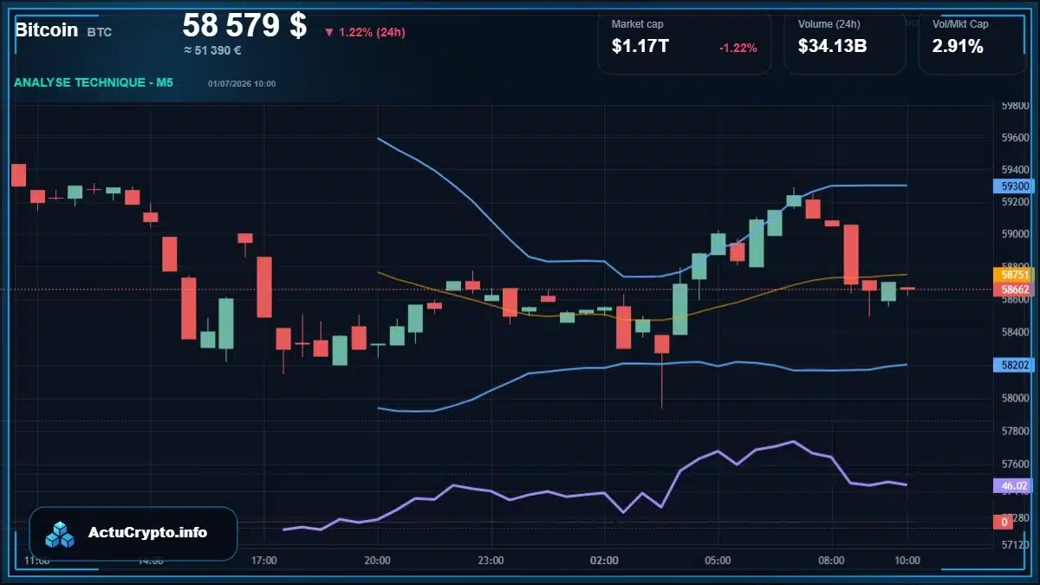The height and width of the screenshot is (585, 1040).
Task: Click the 59600 price axis label
Action: 1016,138
